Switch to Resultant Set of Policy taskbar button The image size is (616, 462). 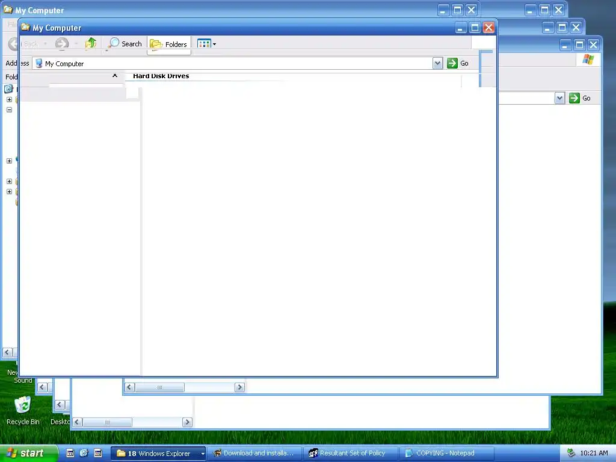click(x=351, y=454)
